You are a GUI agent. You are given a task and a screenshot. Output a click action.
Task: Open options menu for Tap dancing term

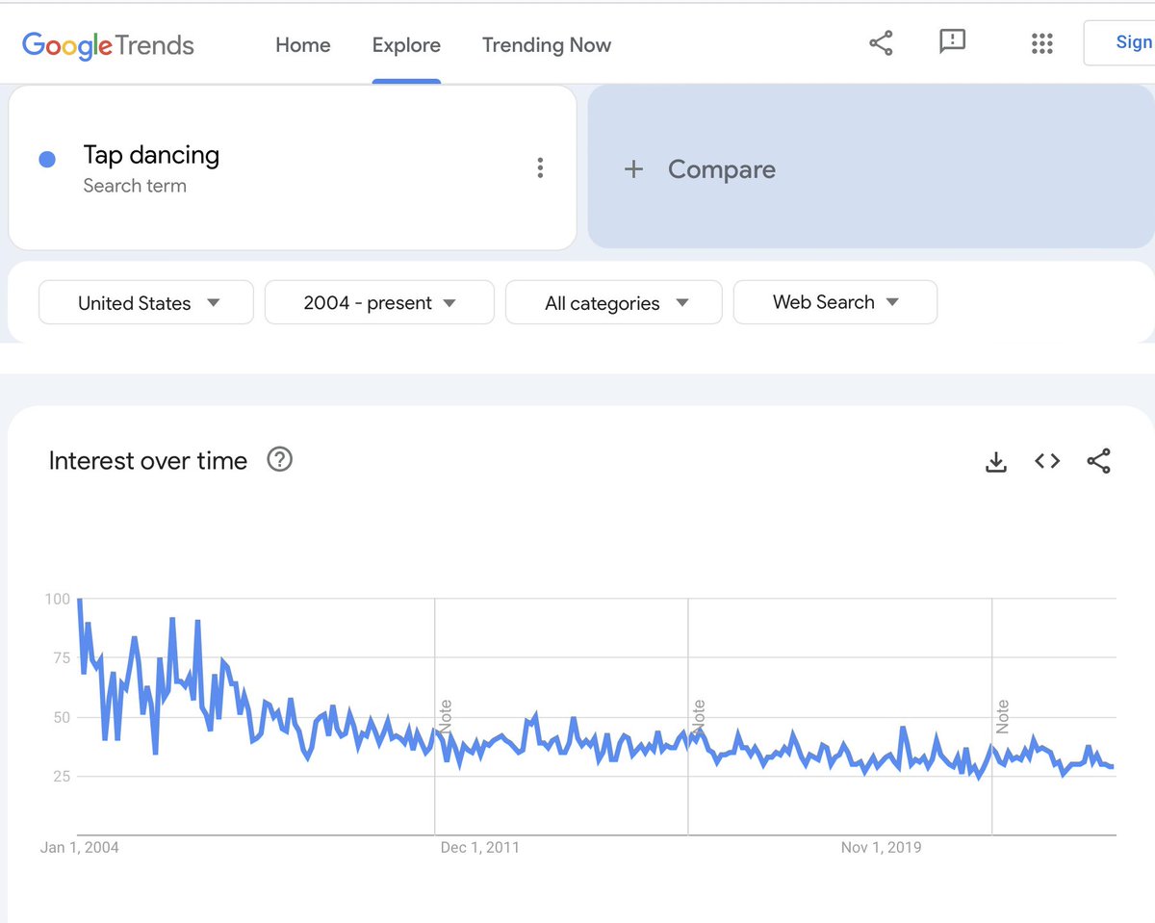click(x=540, y=167)
